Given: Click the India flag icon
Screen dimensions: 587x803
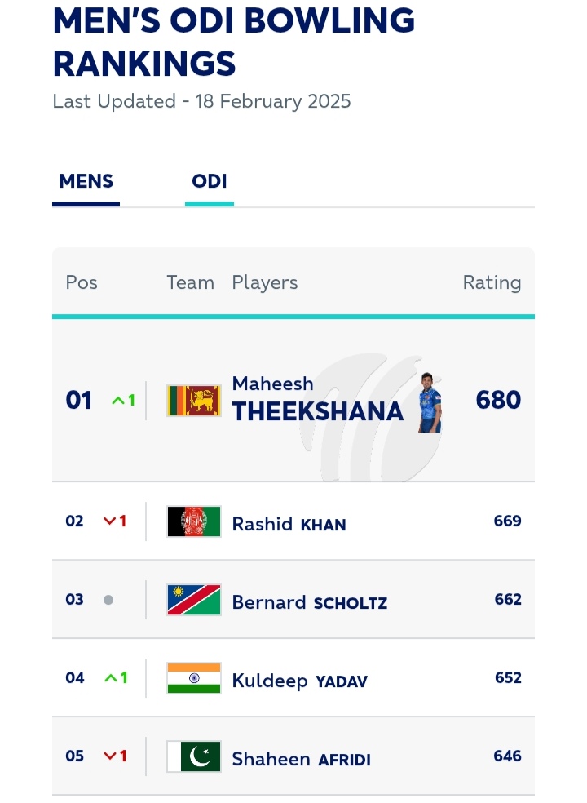Looking at the screenshot, I should (194, 678).
